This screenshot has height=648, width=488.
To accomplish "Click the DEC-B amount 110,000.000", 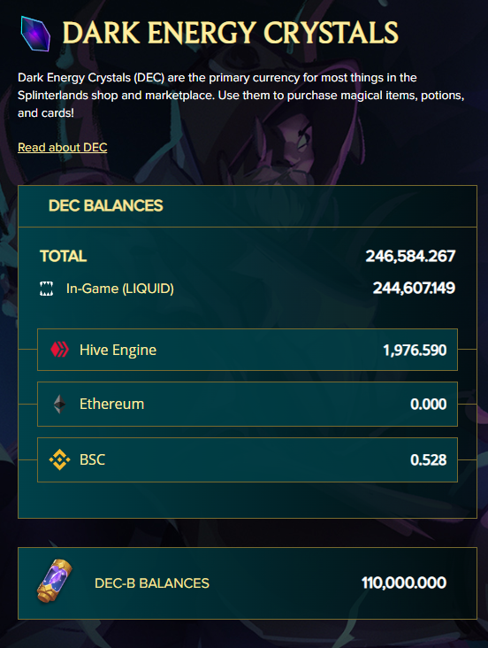I will [404, 582].
